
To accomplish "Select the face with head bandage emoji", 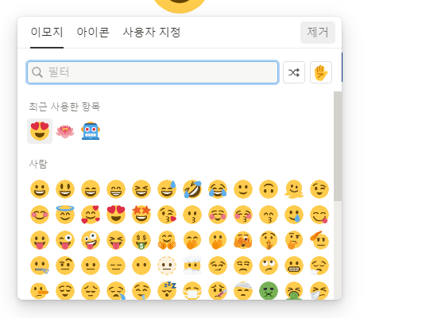I will 243,290.
